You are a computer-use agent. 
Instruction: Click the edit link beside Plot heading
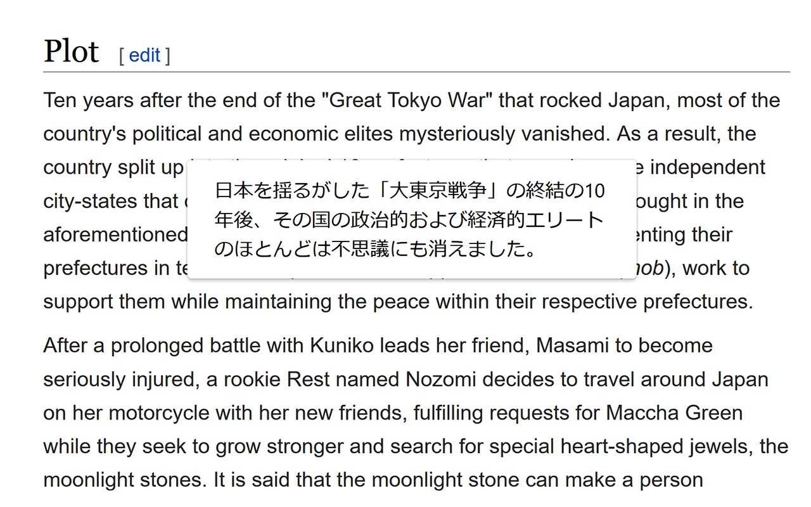click(x=144, y=56)
